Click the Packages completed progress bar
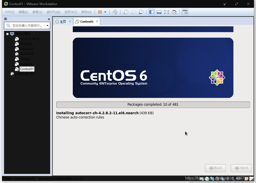 pyautogui.click(x=153, y=105)
